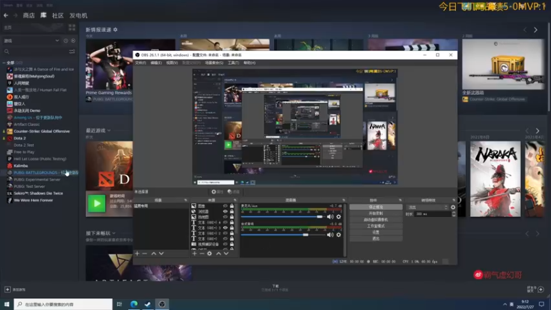Toggle visibility of the 图像 source
551x310 pixels.
[225, 206]
